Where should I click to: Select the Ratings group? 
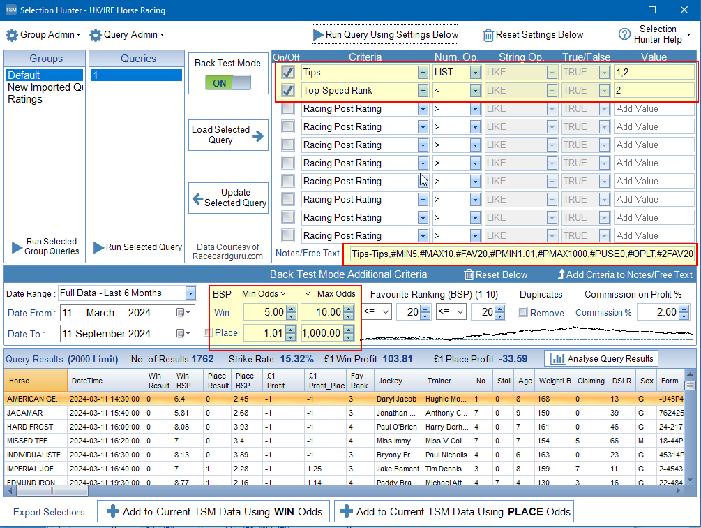coord(45,99)
